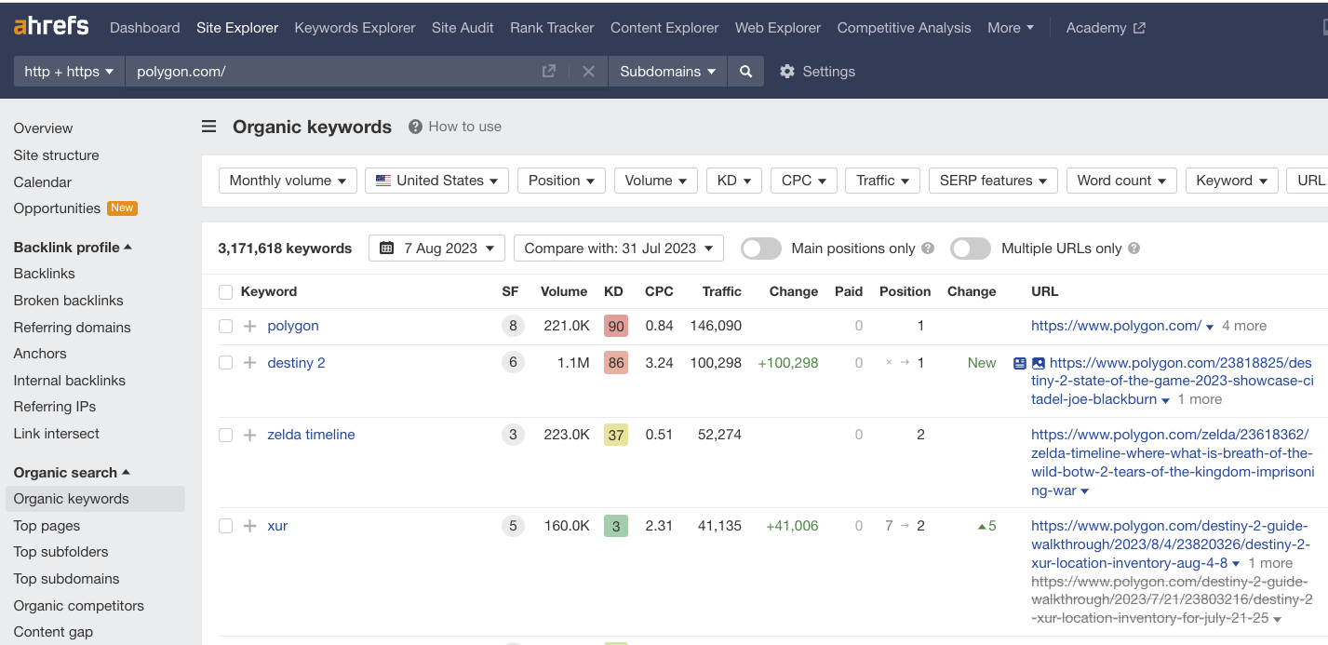Open the United States country dropdown
This screenshot has width=1328, height=645.
(436, 181)
